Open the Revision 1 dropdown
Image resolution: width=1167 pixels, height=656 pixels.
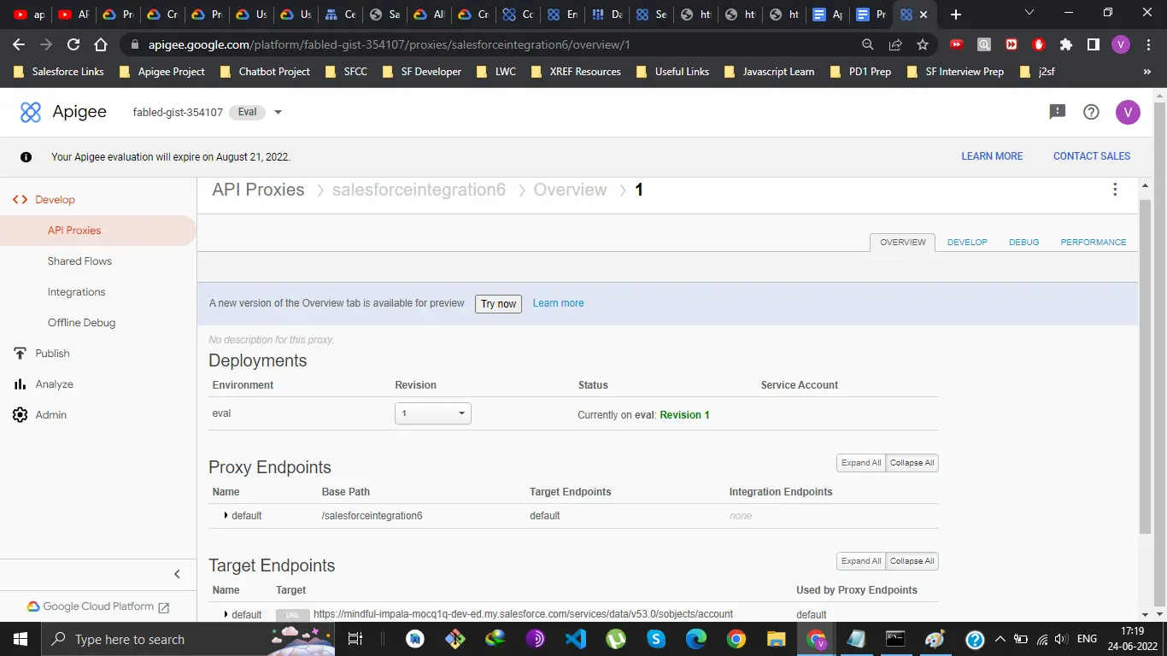coord(433,413)
